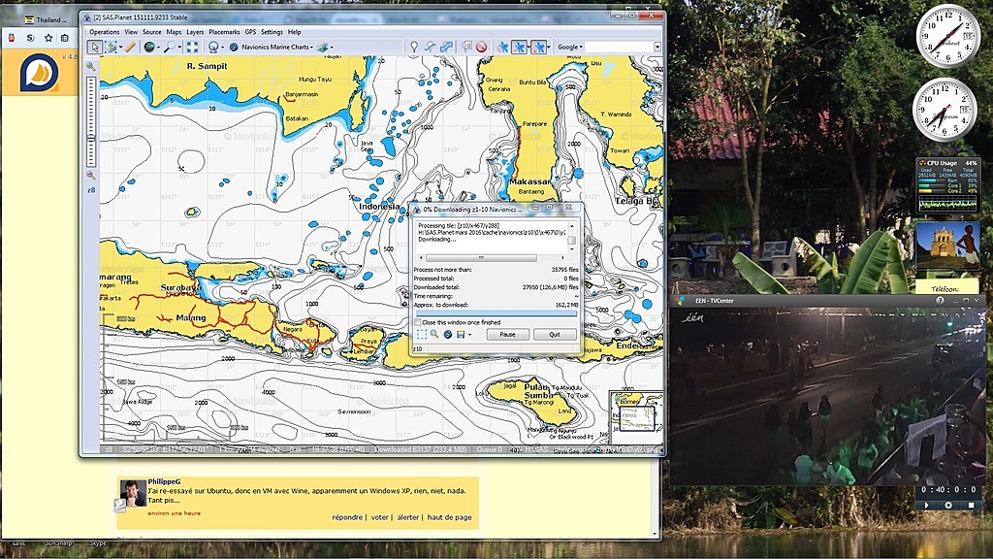Click the play button in TVCenter controls
The height and width of the screenshot is (559, 993).
click(926, 505)
